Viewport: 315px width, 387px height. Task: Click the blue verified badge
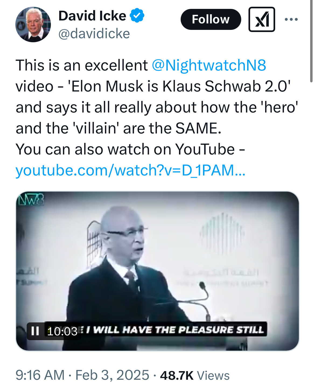coord(137,16)
